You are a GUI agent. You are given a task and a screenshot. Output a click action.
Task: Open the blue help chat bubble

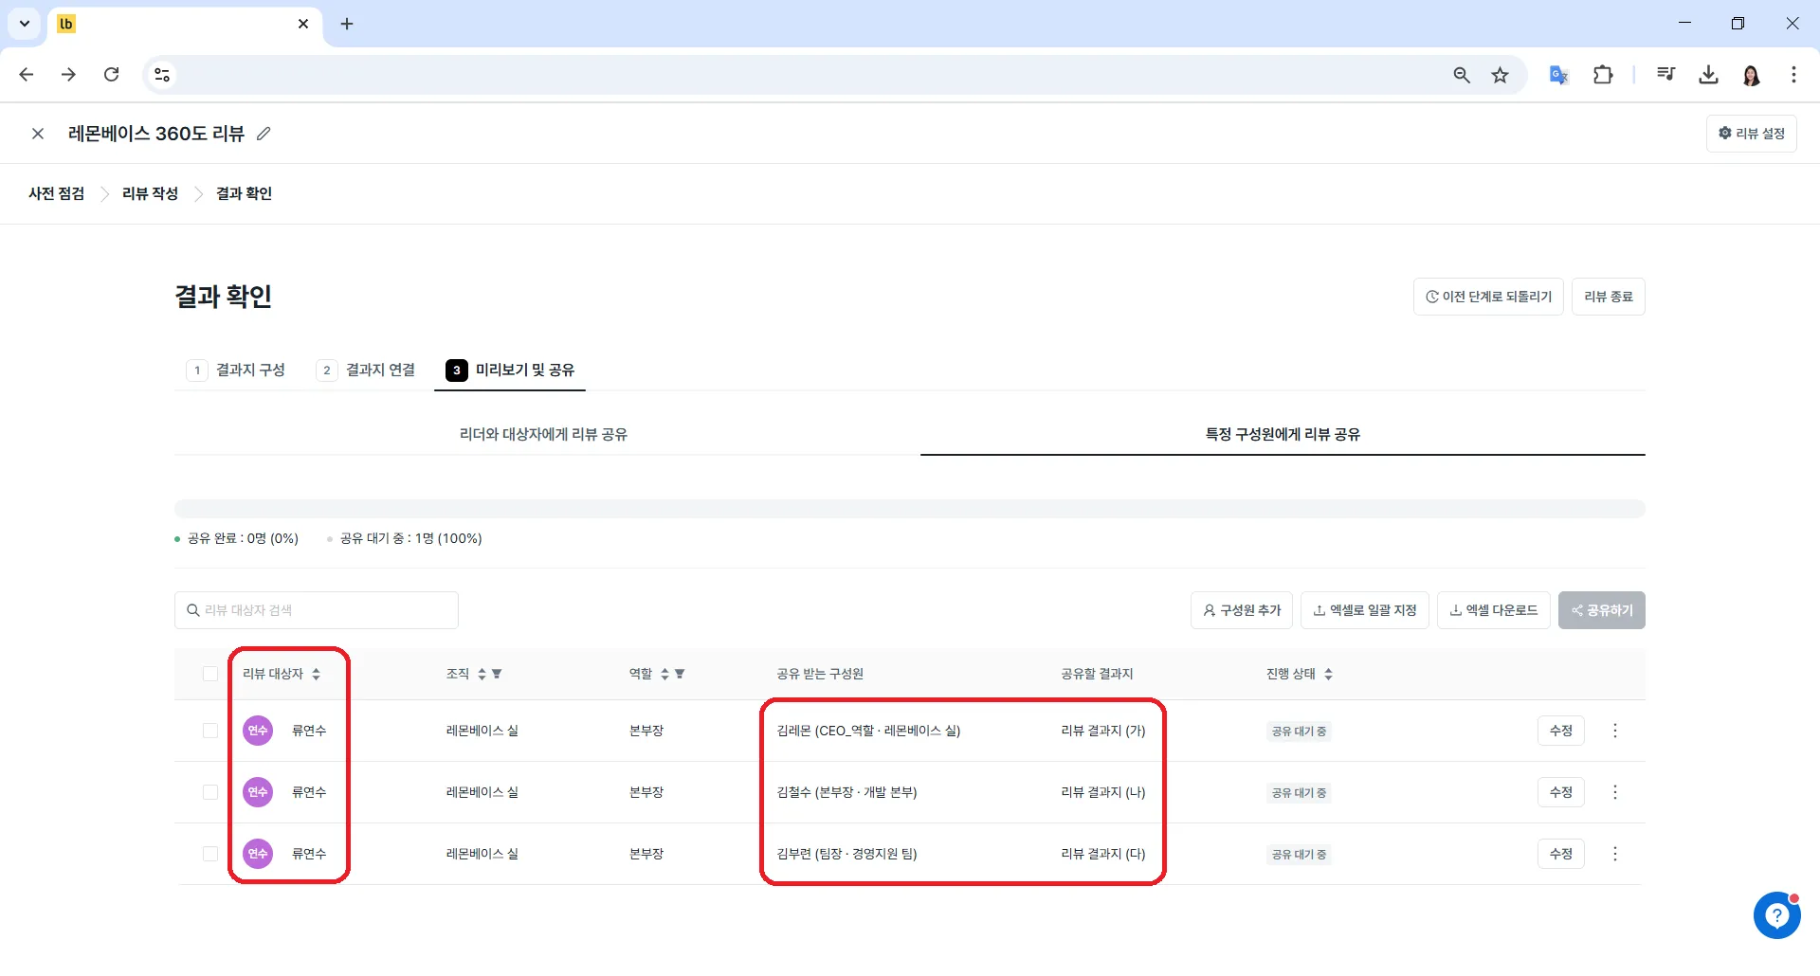point(1776,915)
